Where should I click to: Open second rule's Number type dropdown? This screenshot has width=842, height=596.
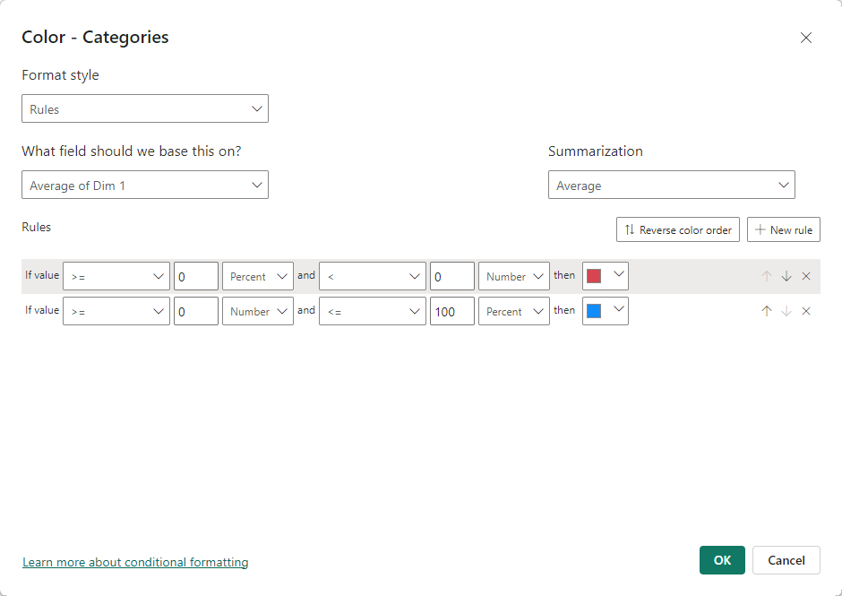(x=258, y=311)
